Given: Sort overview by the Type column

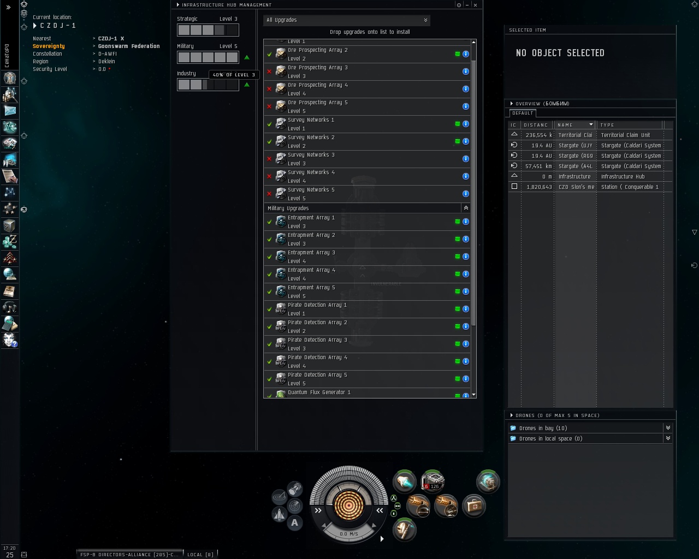Looking at the screenshot, I should 630,125.
